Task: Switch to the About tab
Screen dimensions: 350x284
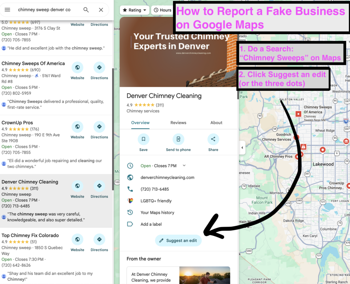Action: click(x=216, y=123)
